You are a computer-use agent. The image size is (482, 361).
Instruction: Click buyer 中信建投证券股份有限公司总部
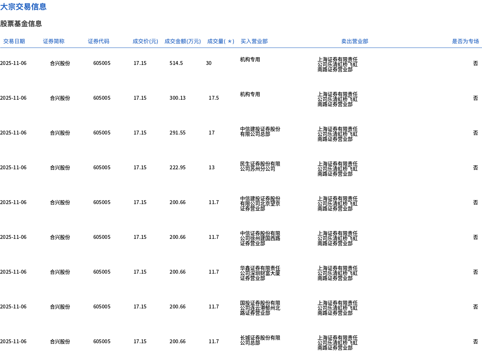tap(260, 131)
